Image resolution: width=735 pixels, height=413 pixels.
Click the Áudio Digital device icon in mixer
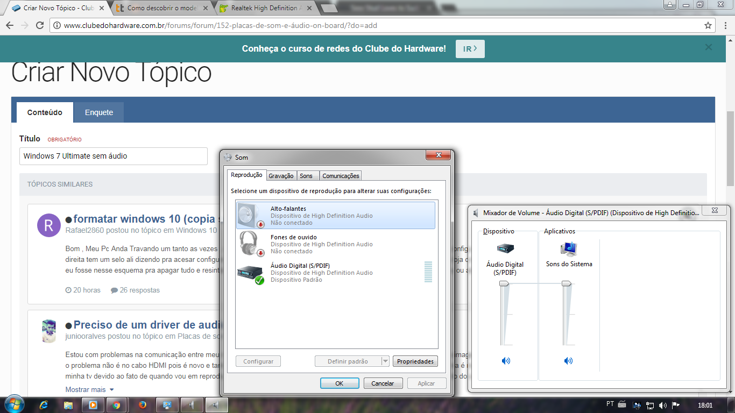tap(505, 248)
